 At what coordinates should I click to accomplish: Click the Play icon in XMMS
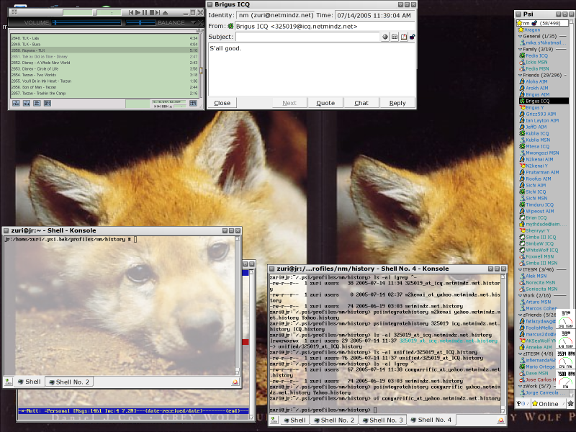138,12
